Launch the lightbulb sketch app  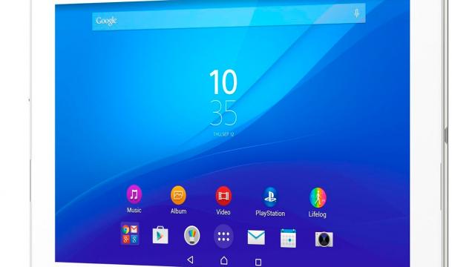pyautogui.click(x=191, y=235)
